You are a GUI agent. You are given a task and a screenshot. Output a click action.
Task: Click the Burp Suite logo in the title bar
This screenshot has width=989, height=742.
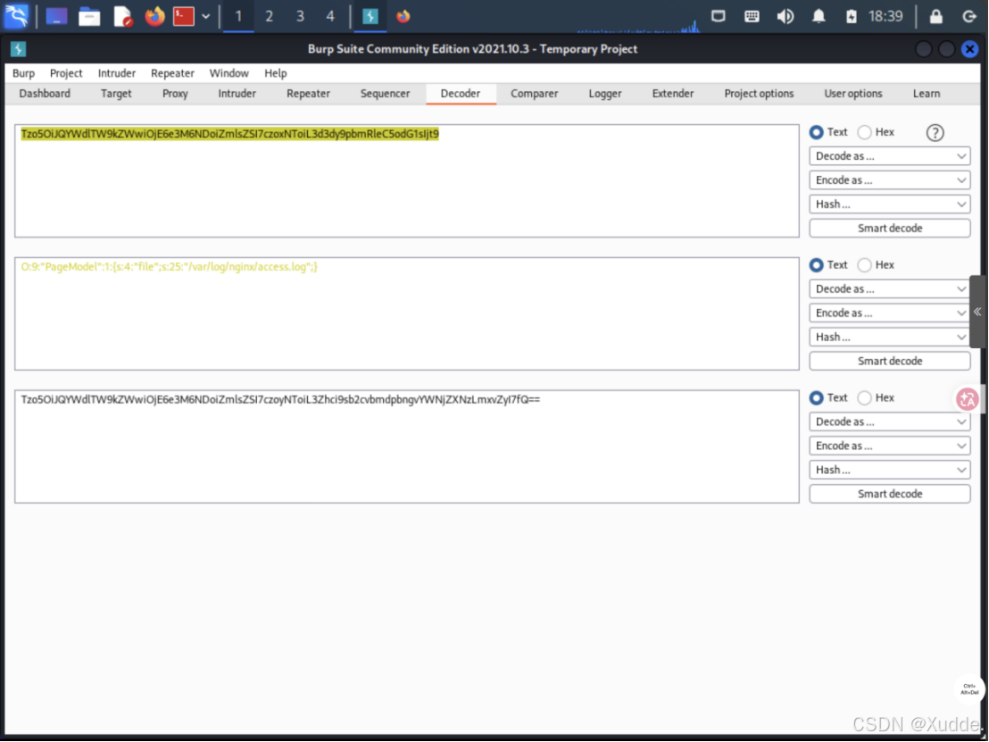tap(18, 49)
